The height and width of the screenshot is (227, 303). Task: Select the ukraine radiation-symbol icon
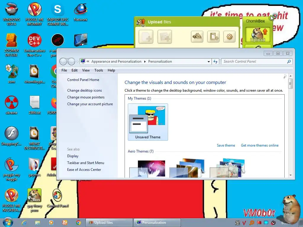click(x=12, y=105)
